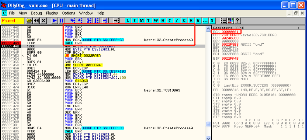Open the Plugins menu
Screen dimensions: 307x140
(52, 13)
